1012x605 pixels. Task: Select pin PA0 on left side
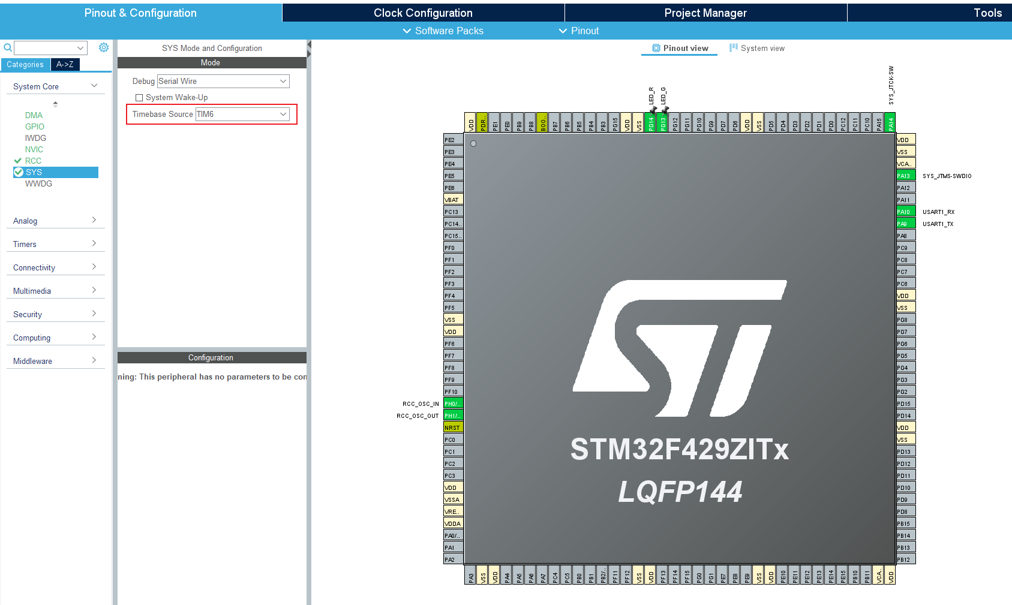(x=453, y=535)
